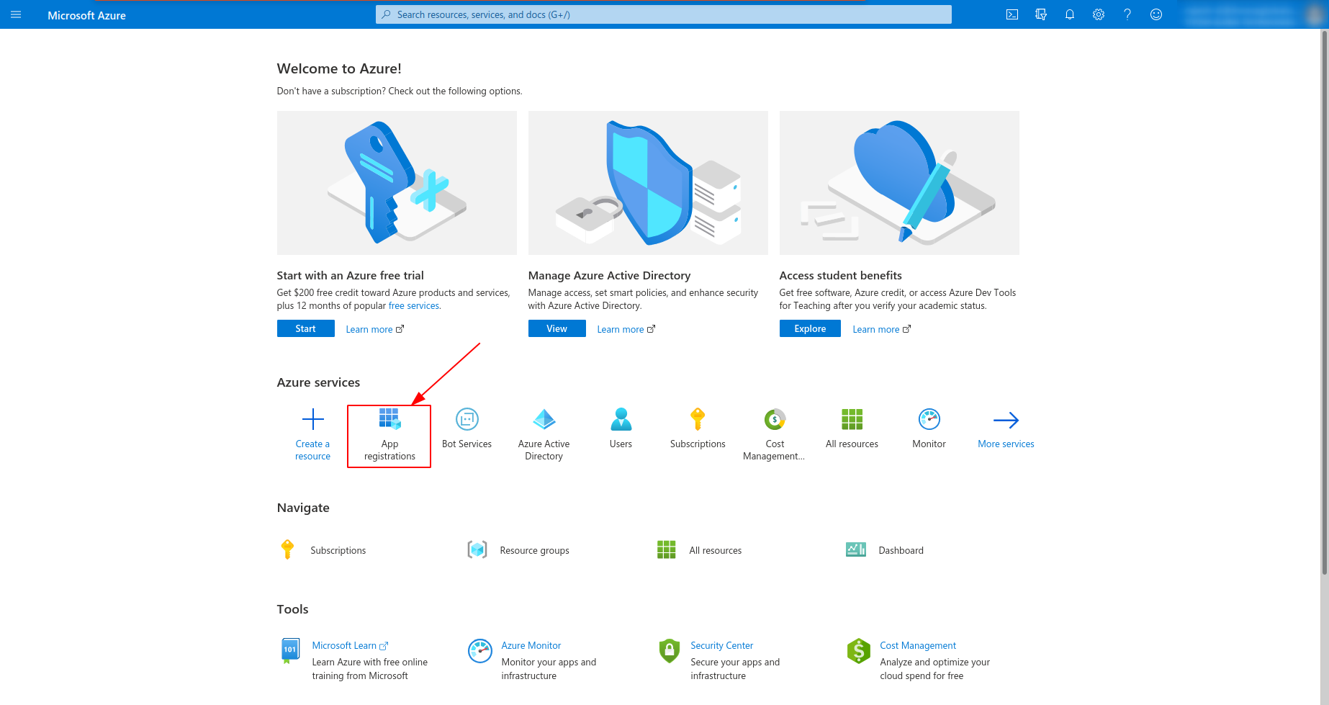Open Directory and subscription filter icon
Image resolution: width=1329 pixels, height=705 pixels.
[x=1041, y=14]
